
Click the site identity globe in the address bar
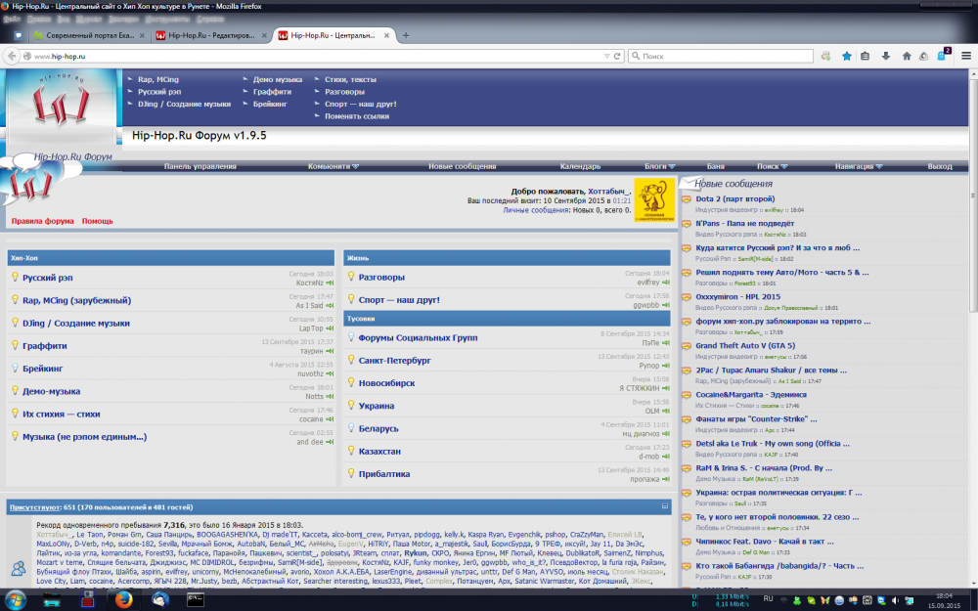click(26, 56)
